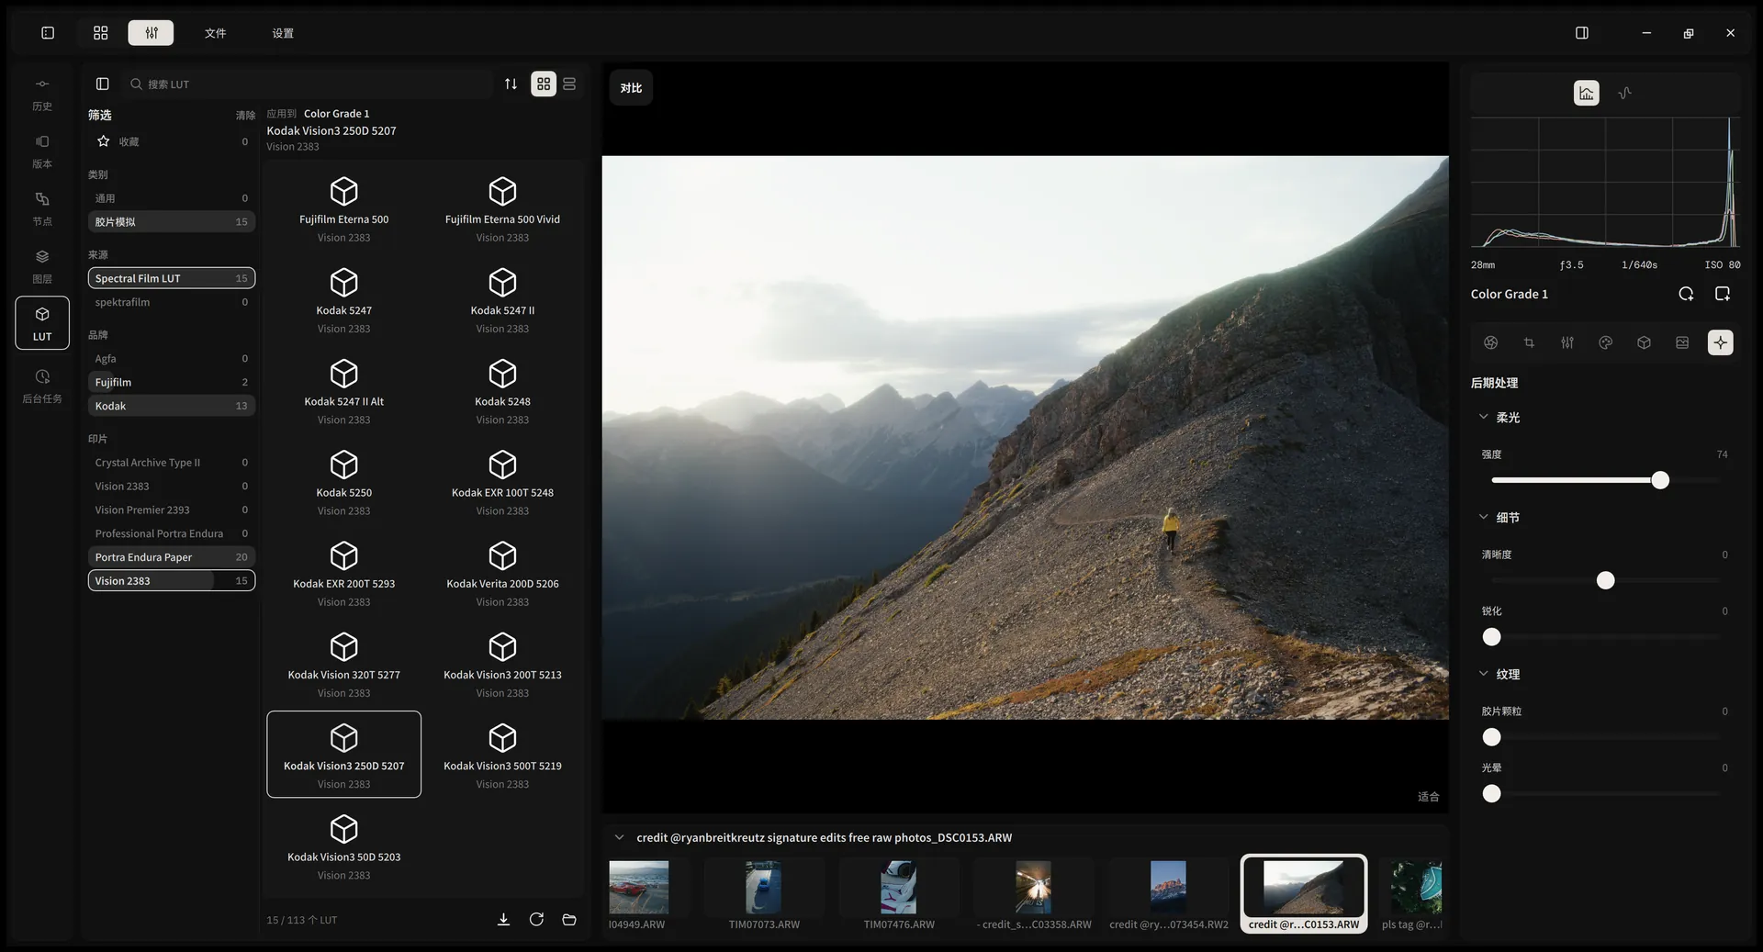Viewport: 1763px width, 952px height.
Task: Toggle the 收藏 favorites filter
Action: (171, 141)
